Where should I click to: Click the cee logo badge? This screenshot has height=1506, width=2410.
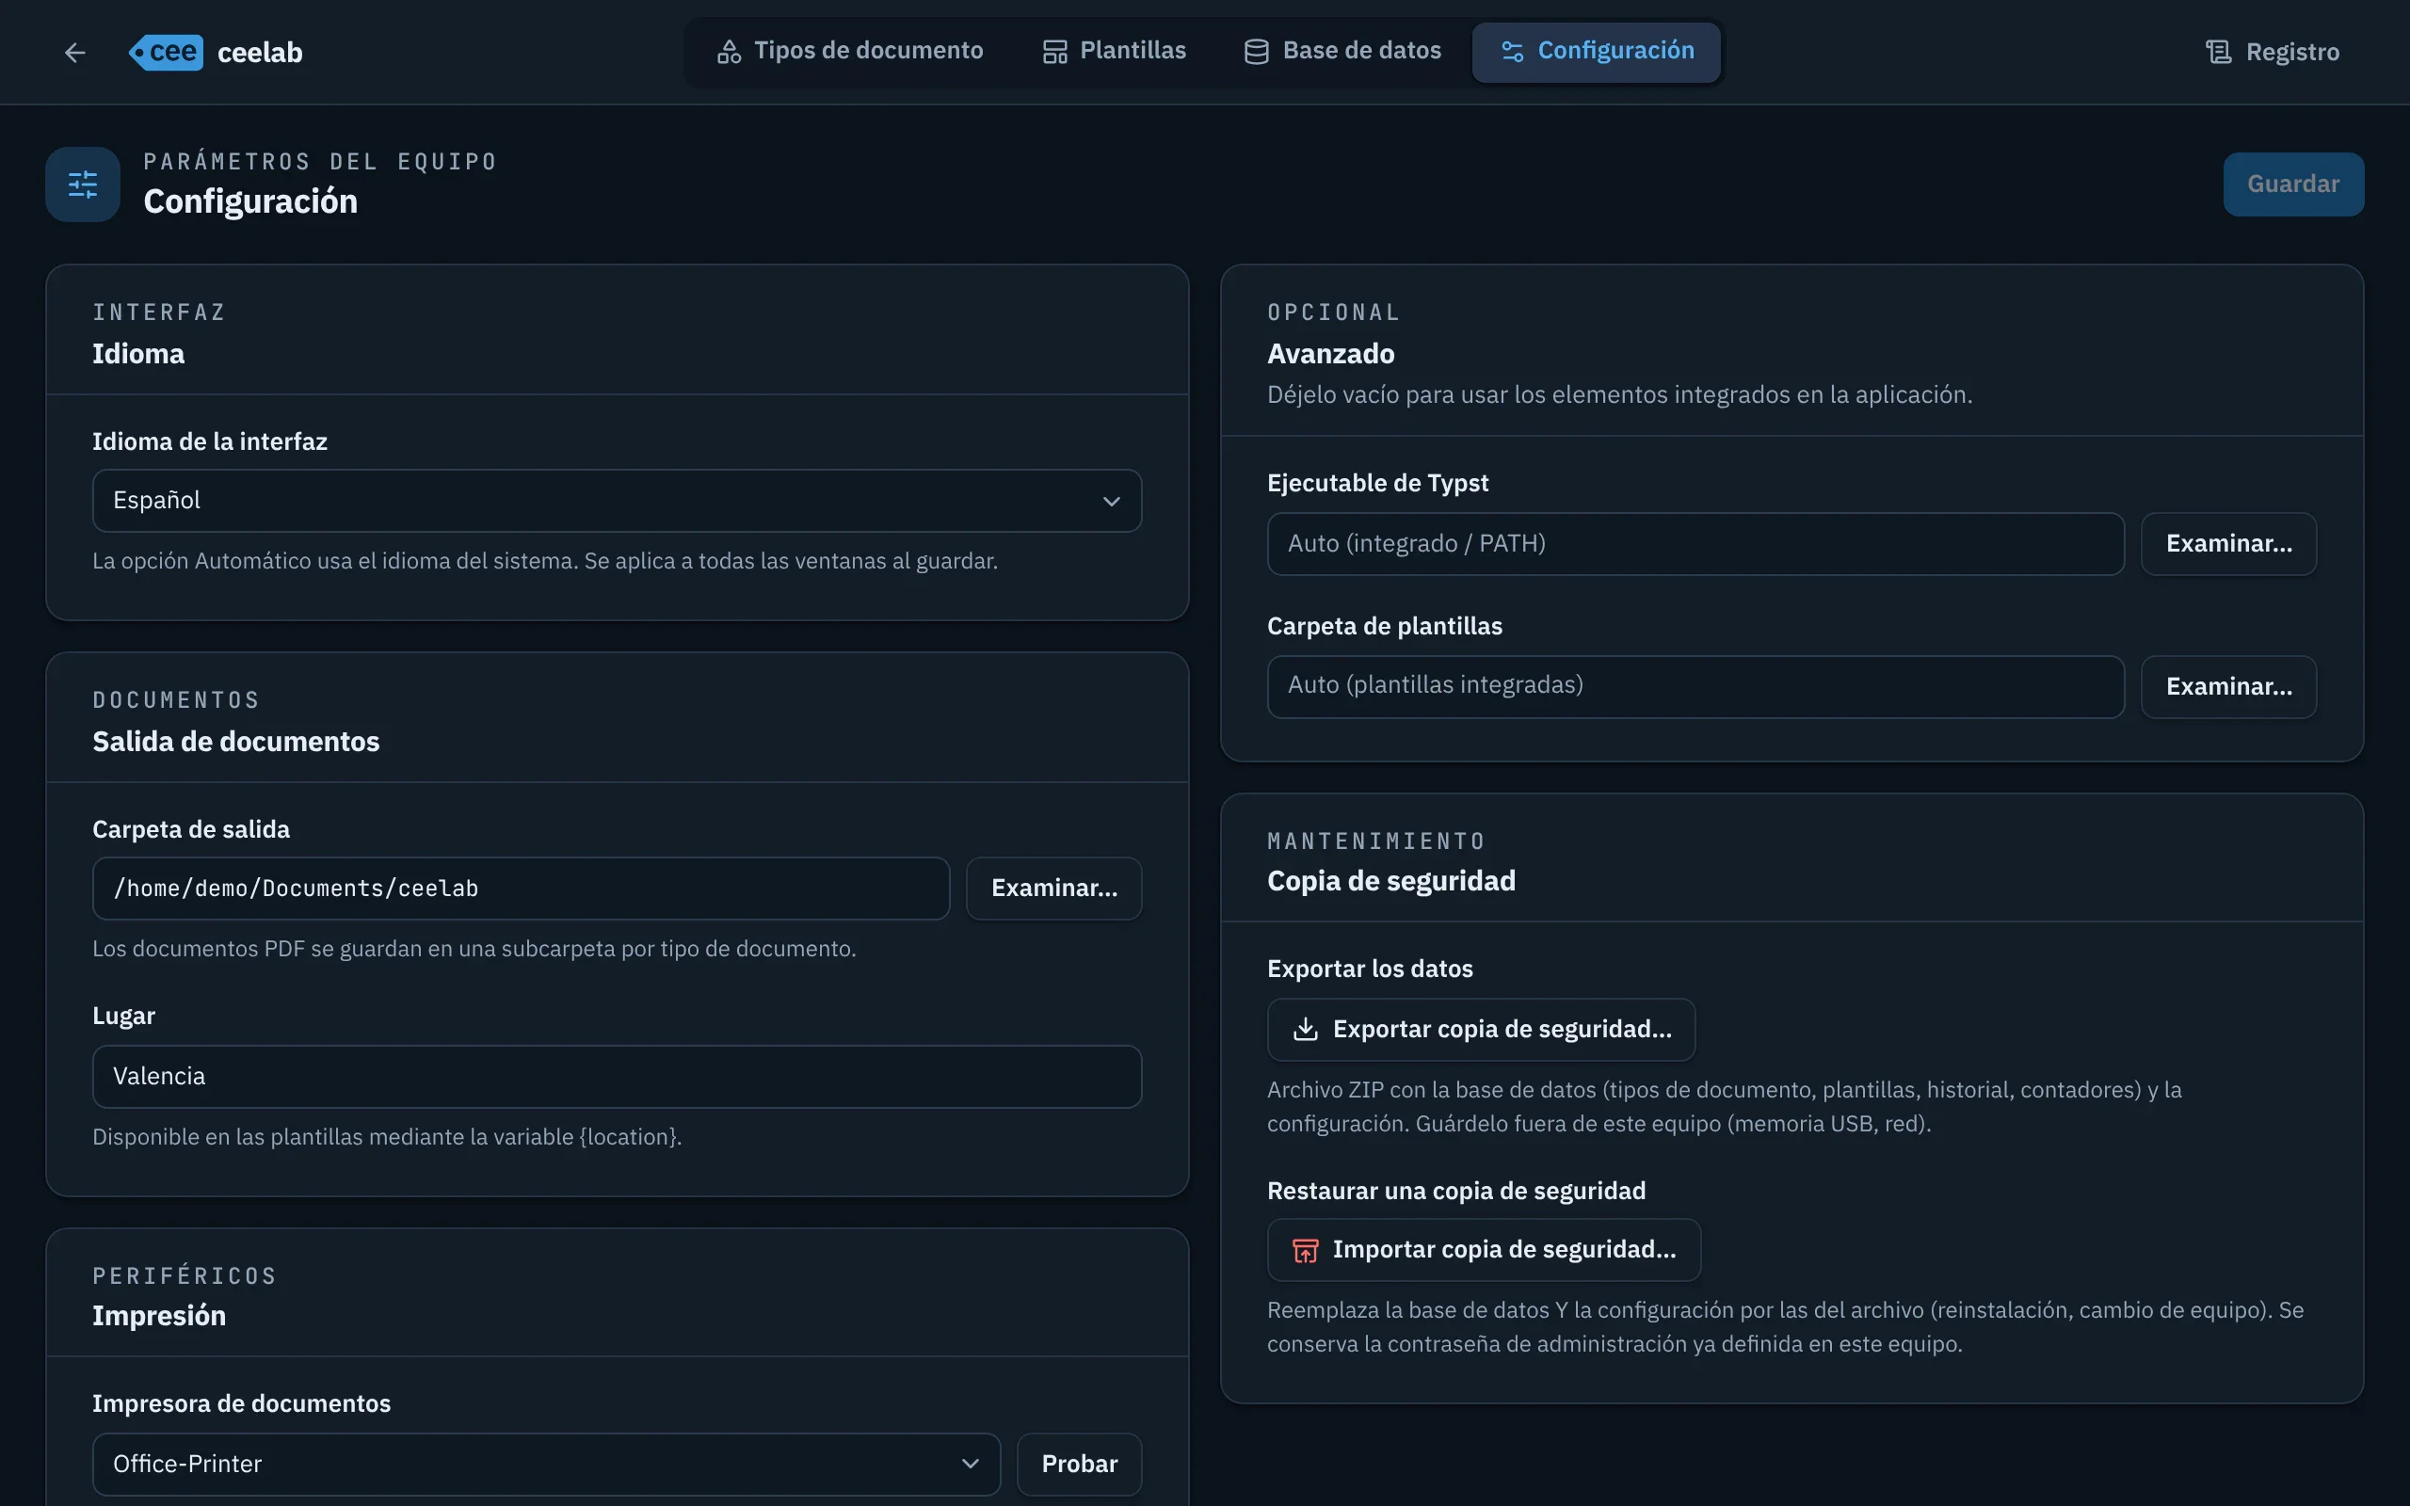coord(166,52)
